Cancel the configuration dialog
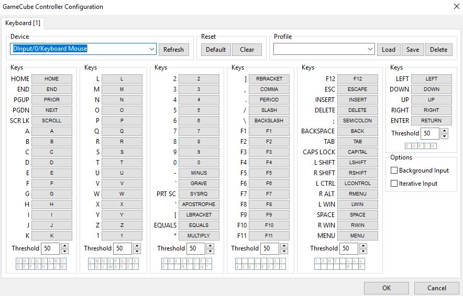The width and height of the screenshot is (463, 296). pos(437,288)
